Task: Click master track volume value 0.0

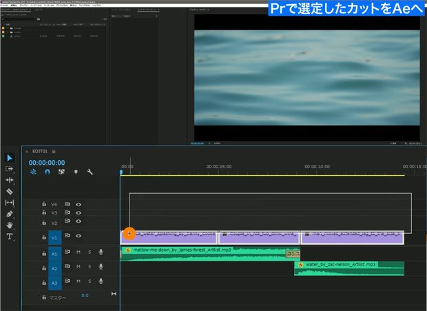Action: (85, 295)
